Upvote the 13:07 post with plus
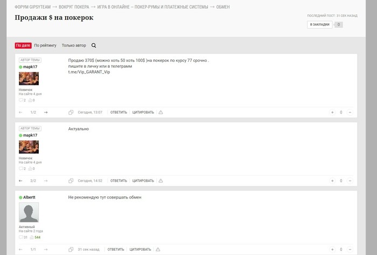This screenshot has width=377, height=255. tap(332, 112)
